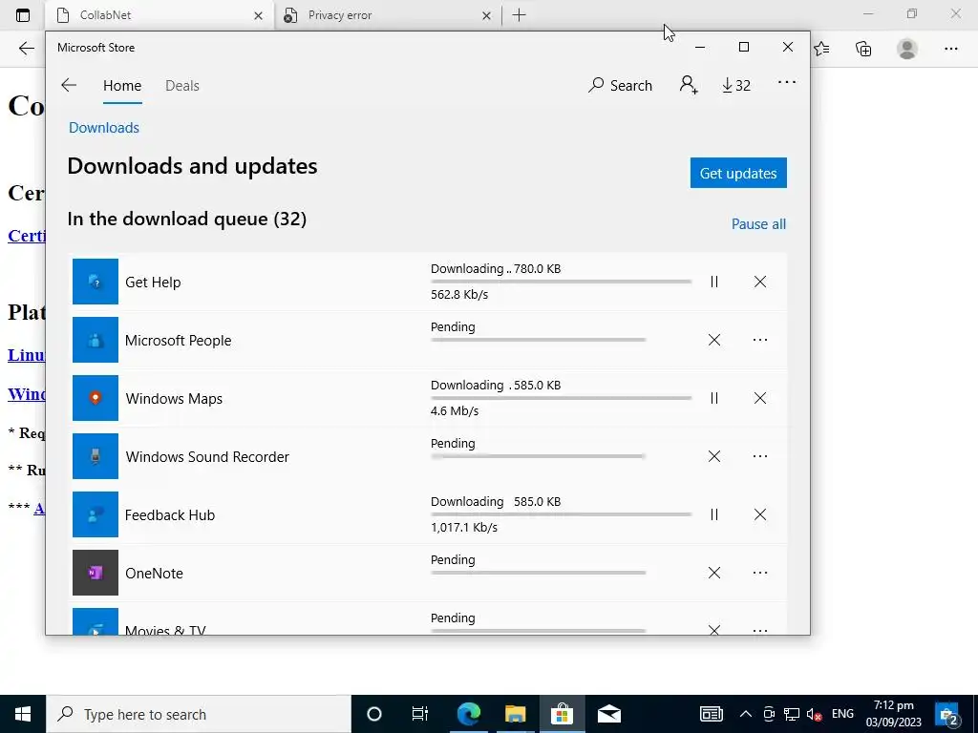Close the CollabNet browser tab
The width and height of the screenshot is (978, 733).
click(x=258, y=15)
